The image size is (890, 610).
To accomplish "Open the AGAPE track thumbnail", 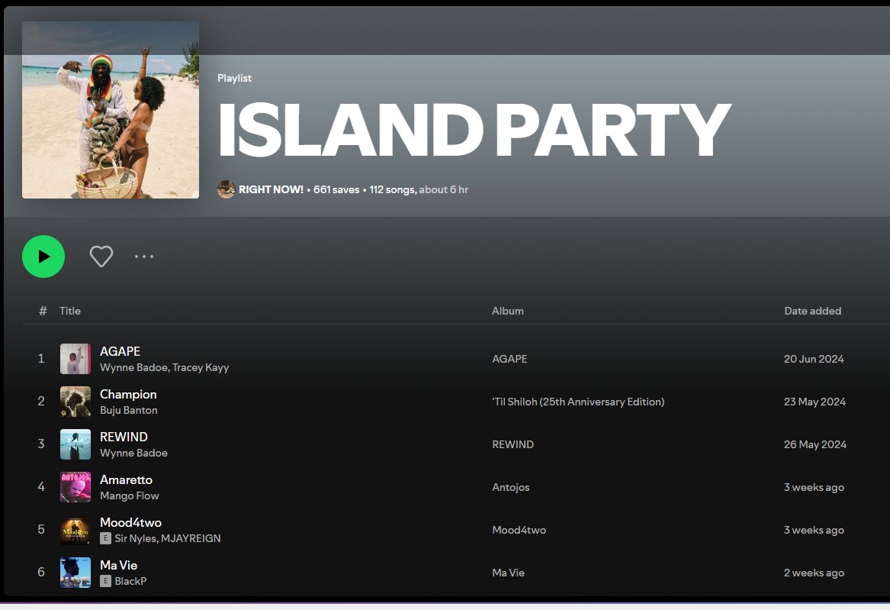I will pyautogui.click(x=75, y=359).
